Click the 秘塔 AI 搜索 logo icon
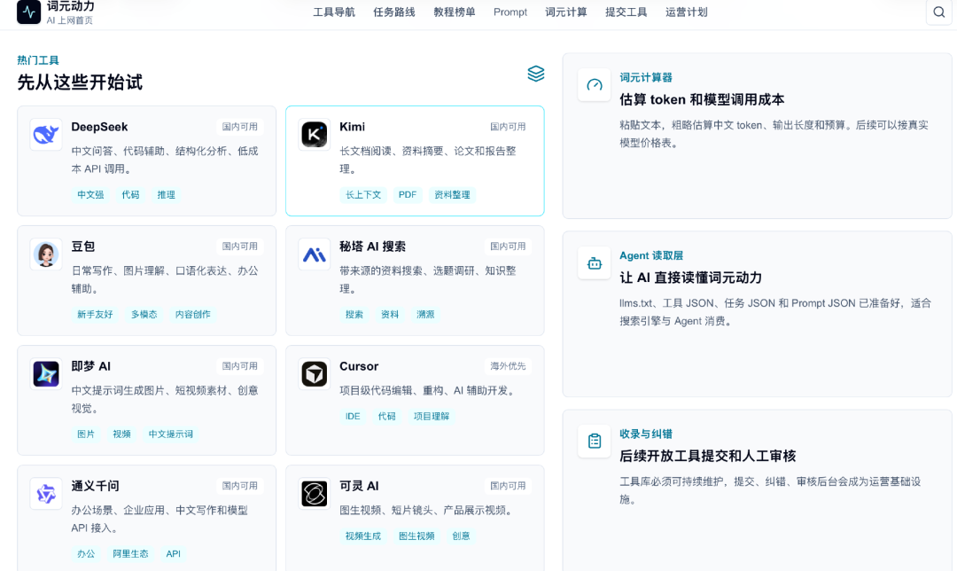The image size is (957, 571). coord(315,254)
